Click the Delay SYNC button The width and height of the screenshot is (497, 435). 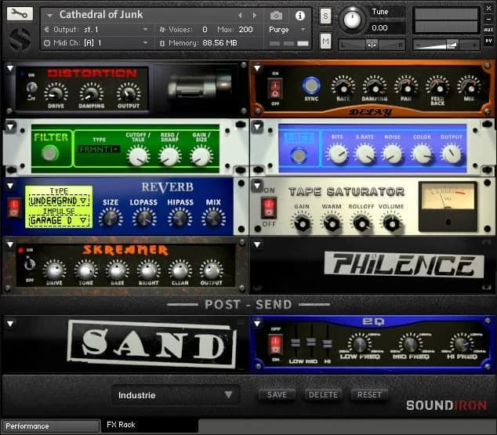pos(311,86)
